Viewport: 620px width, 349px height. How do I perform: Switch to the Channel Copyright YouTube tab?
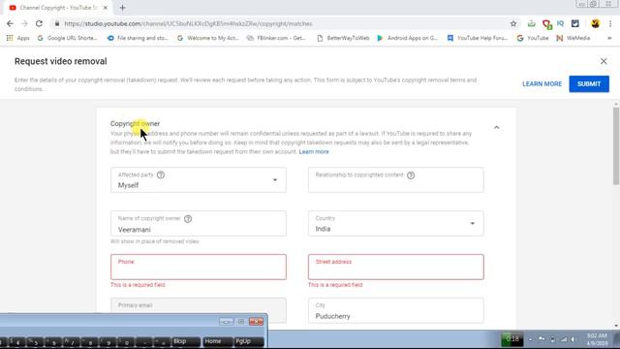point(59,8)
